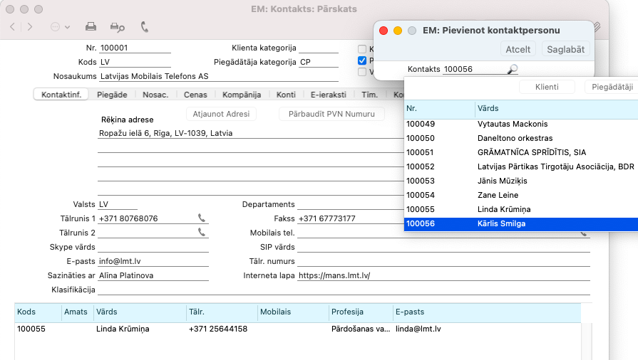
Task: Switch to the Piegāde tab
Action: click(111, 95)
